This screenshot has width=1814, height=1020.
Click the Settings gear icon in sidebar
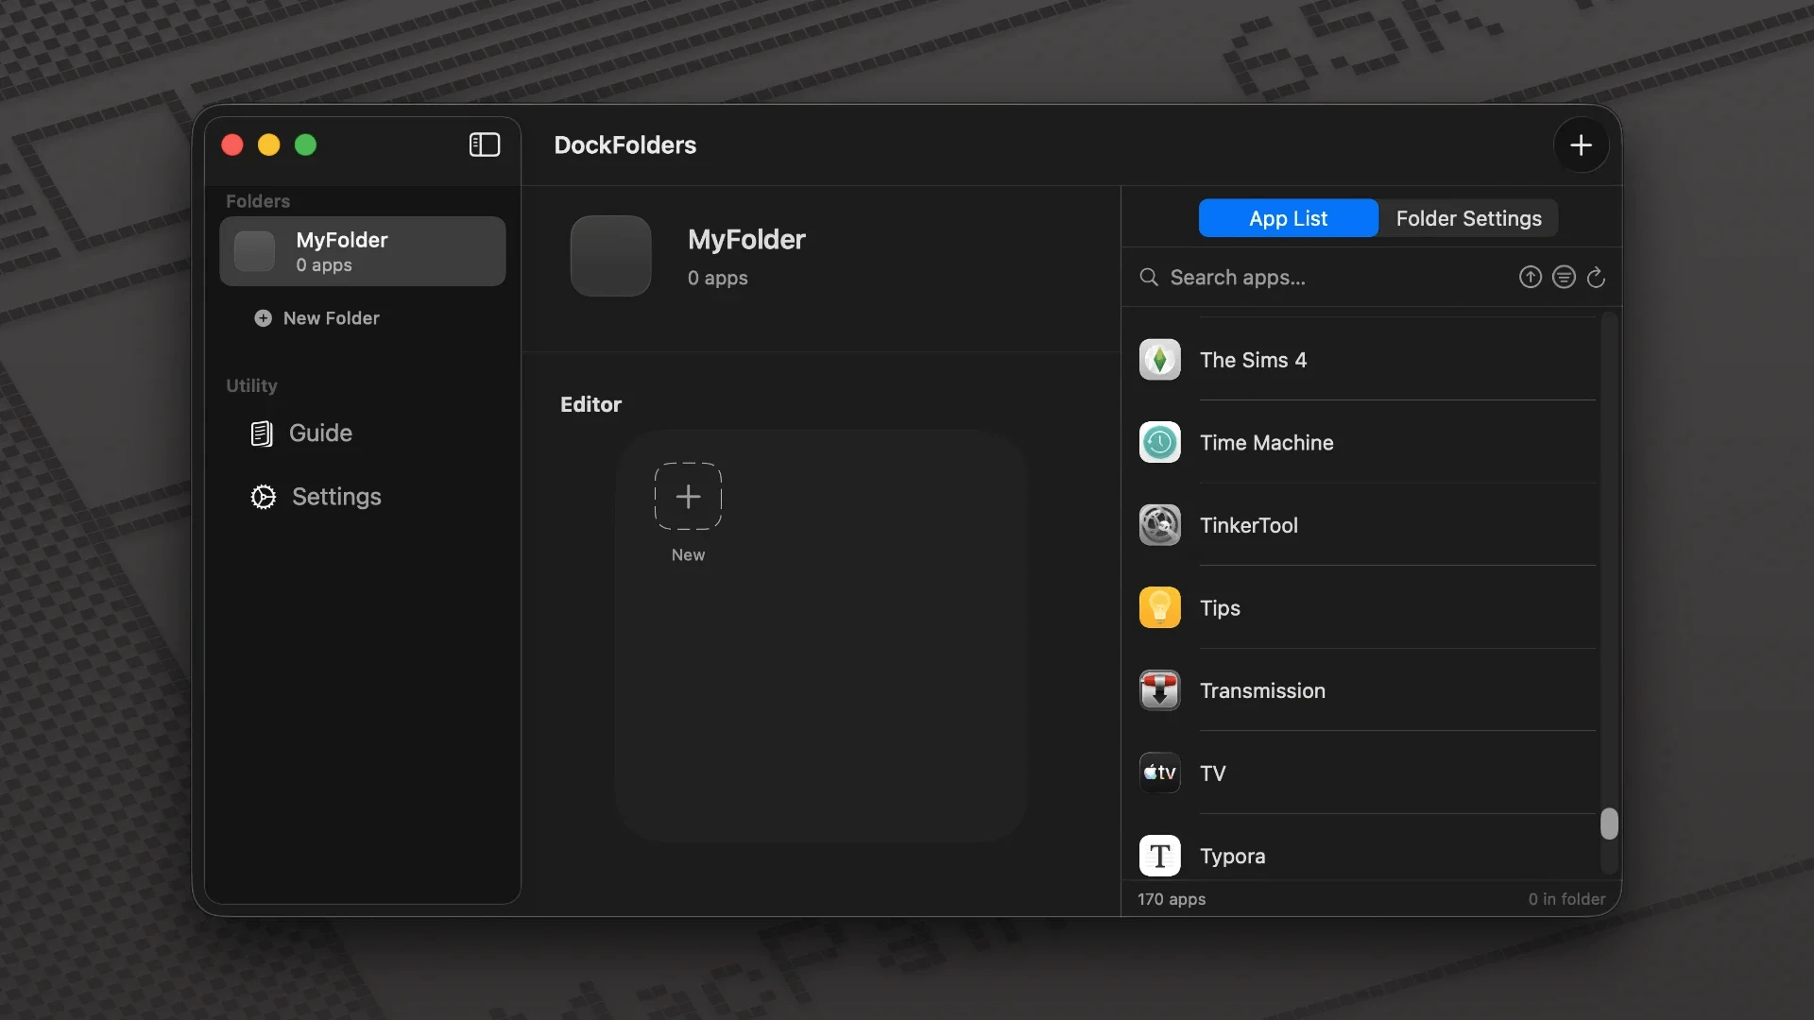point(264,497)
